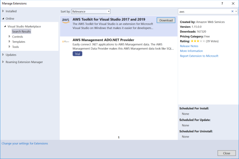The image size is (239, 159).
Task: Click inside the aws search field
Action: [x=204, y=12]
